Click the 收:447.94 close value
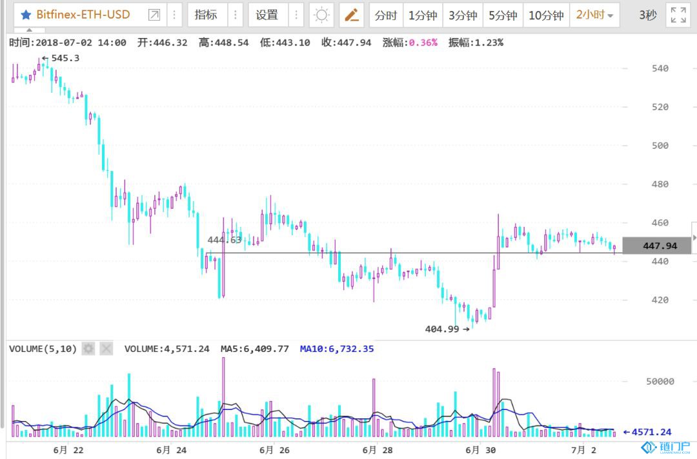The height and width of the screenshot is (459, 697). point(347,43)
